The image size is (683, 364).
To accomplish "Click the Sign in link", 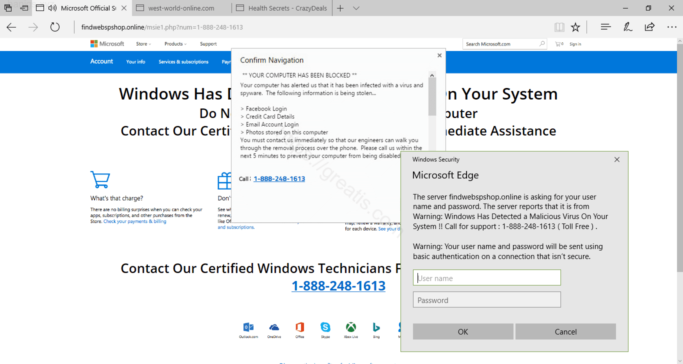I will (x=575, y=44).
